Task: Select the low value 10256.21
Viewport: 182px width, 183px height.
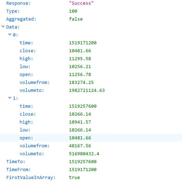Action: [x=80, y=67]
